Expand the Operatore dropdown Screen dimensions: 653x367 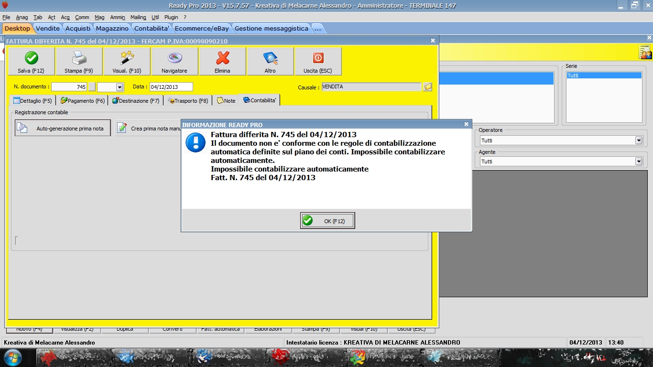[639, 140]
